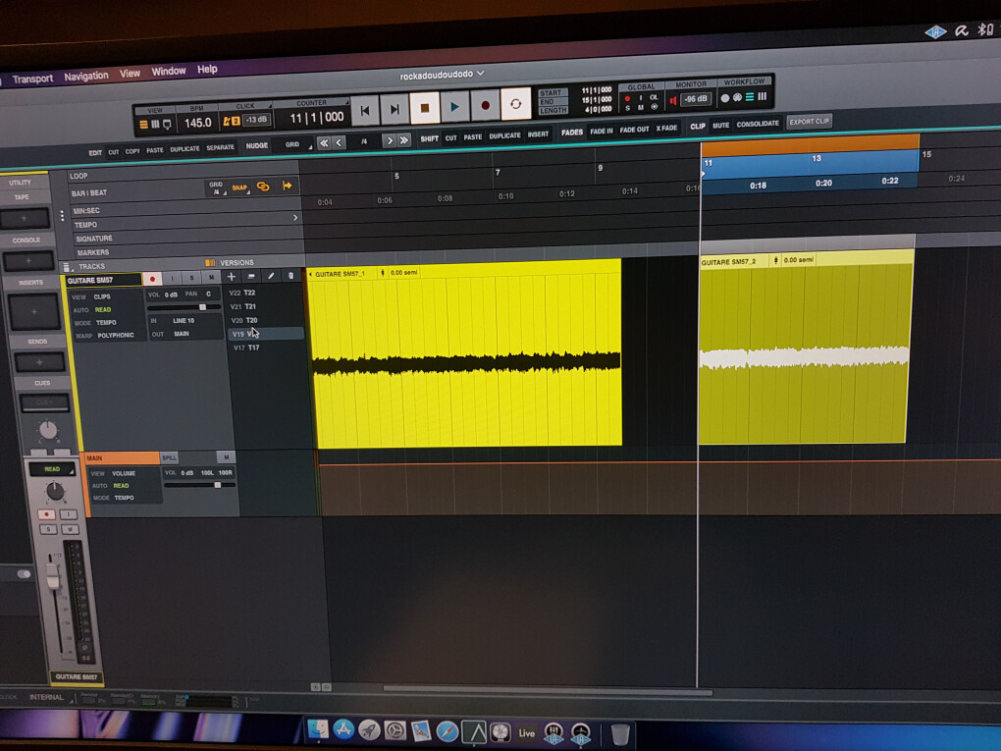Open the SNAP mode dropdown
Image resolution: width=1001 pixels, height=751 pixels.
pos(240,188)
